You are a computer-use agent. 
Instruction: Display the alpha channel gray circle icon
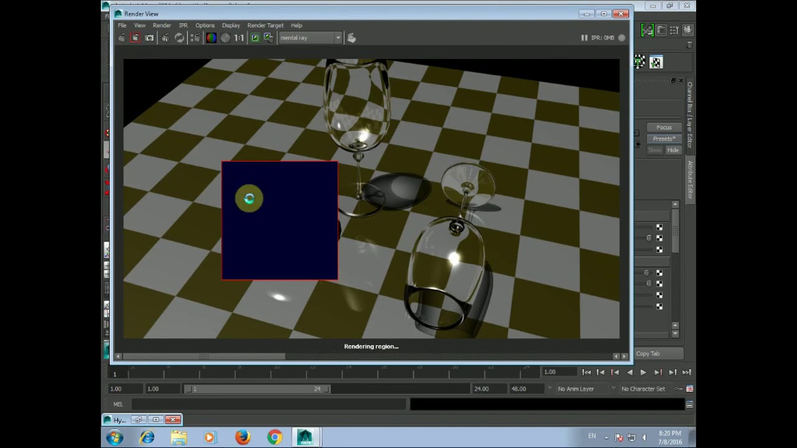(225, 38)
